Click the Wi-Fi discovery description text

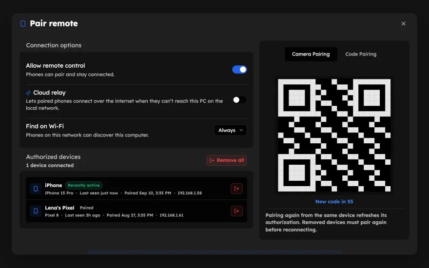point(87,135)
